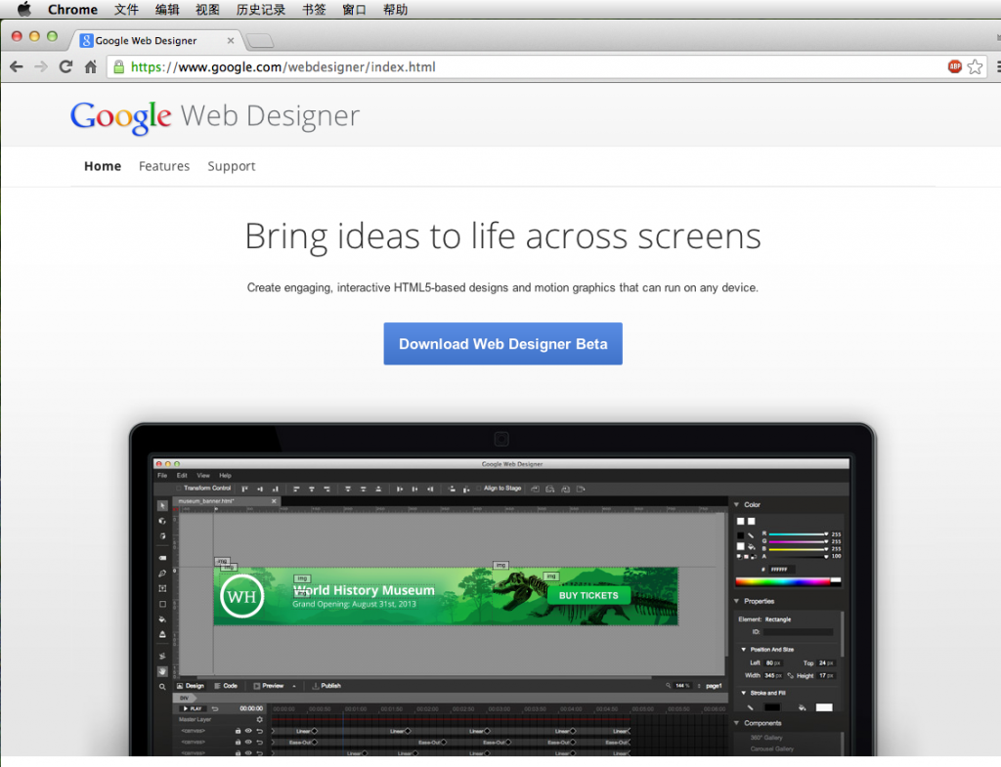Click Preview in the laptop screenshot toolbar

click(x=268, y=686)
